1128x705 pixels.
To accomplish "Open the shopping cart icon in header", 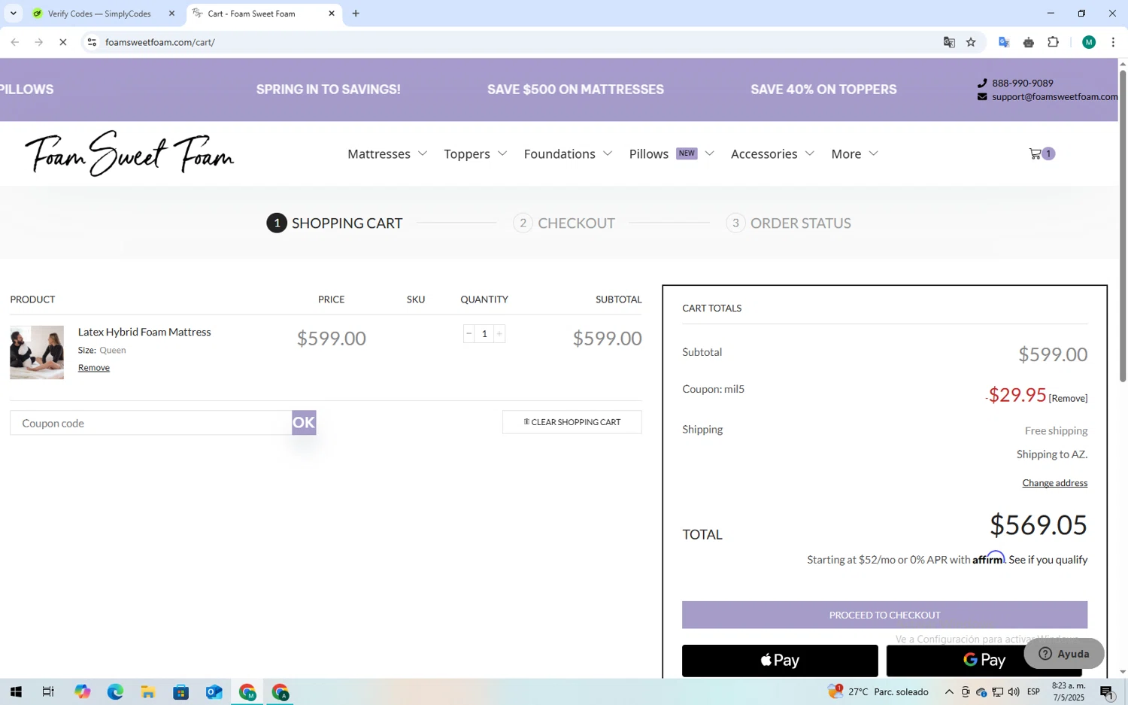I will [x=1041, y=153].
